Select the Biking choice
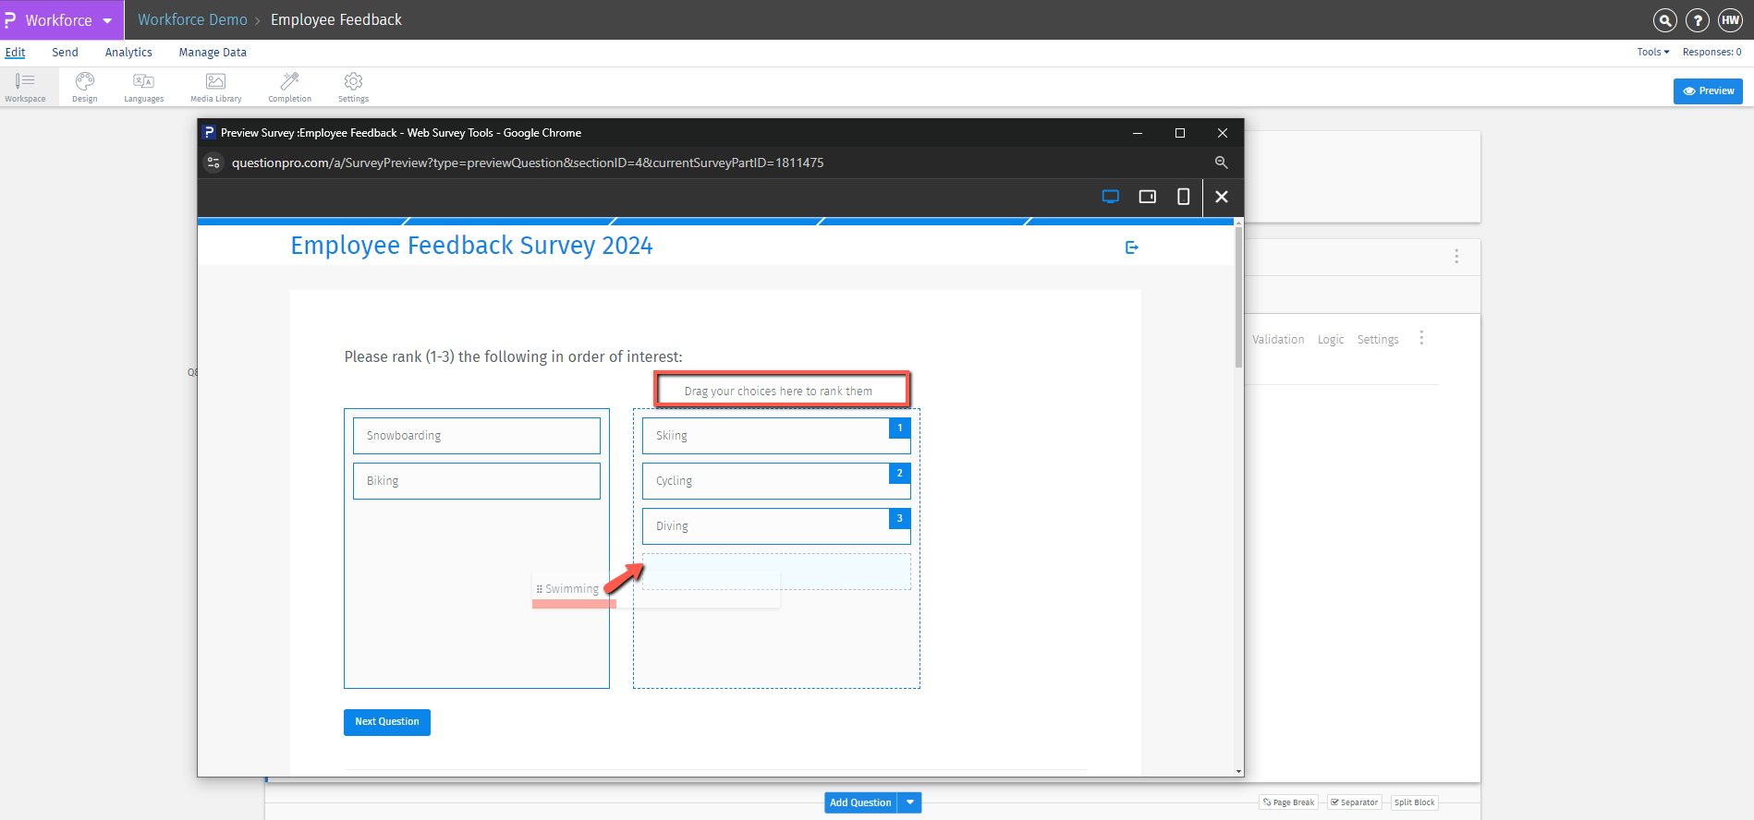The image size is (1754, 820). tap(477, 481)
